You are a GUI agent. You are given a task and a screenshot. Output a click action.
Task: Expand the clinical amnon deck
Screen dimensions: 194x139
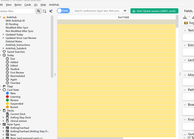3,121
